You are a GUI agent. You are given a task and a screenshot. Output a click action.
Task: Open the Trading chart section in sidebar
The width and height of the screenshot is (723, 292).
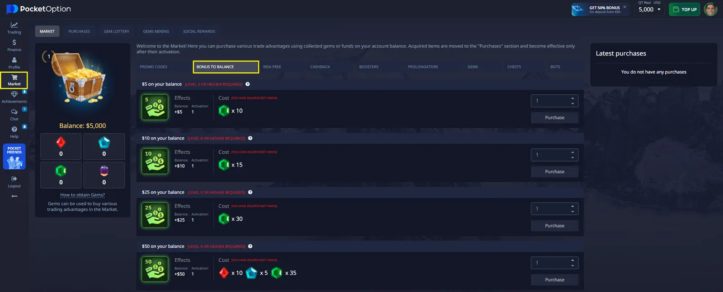point(14,28)
